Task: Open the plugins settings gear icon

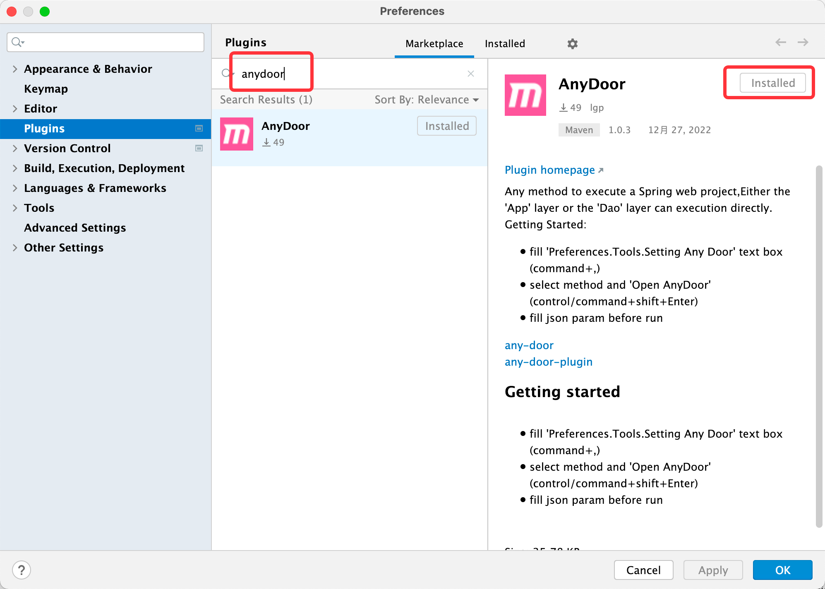Action: pyautogui.click(x=572, y=43)
